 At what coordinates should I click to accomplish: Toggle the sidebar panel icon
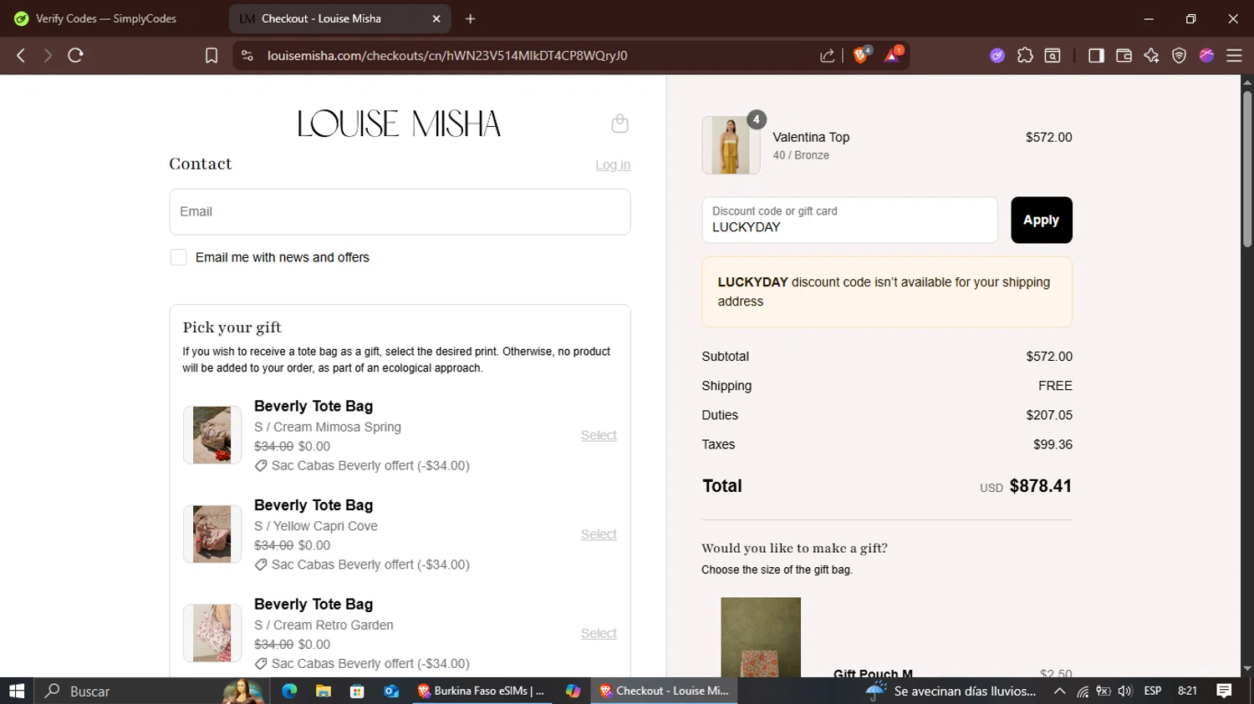pyautogui.click(x=1096, y=55)
